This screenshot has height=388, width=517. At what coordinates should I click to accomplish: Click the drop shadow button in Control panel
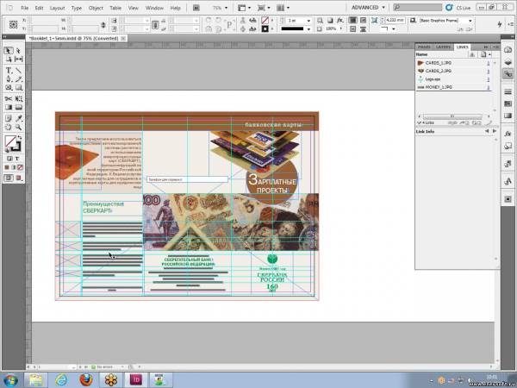(x=330, y=21)
